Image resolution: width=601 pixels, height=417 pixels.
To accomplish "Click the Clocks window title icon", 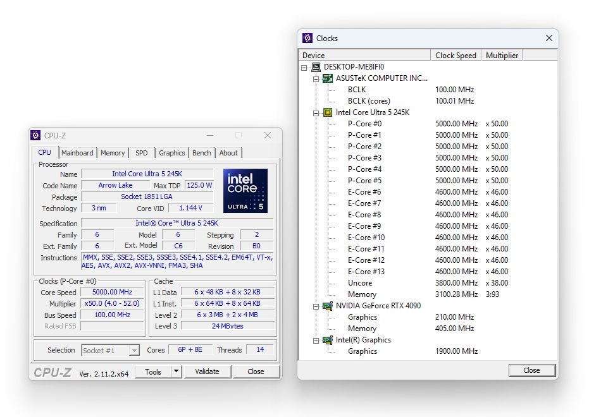I will [x=307, y=38].
